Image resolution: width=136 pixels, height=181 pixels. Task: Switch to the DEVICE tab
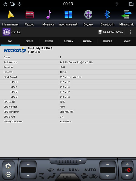[29, 41]
